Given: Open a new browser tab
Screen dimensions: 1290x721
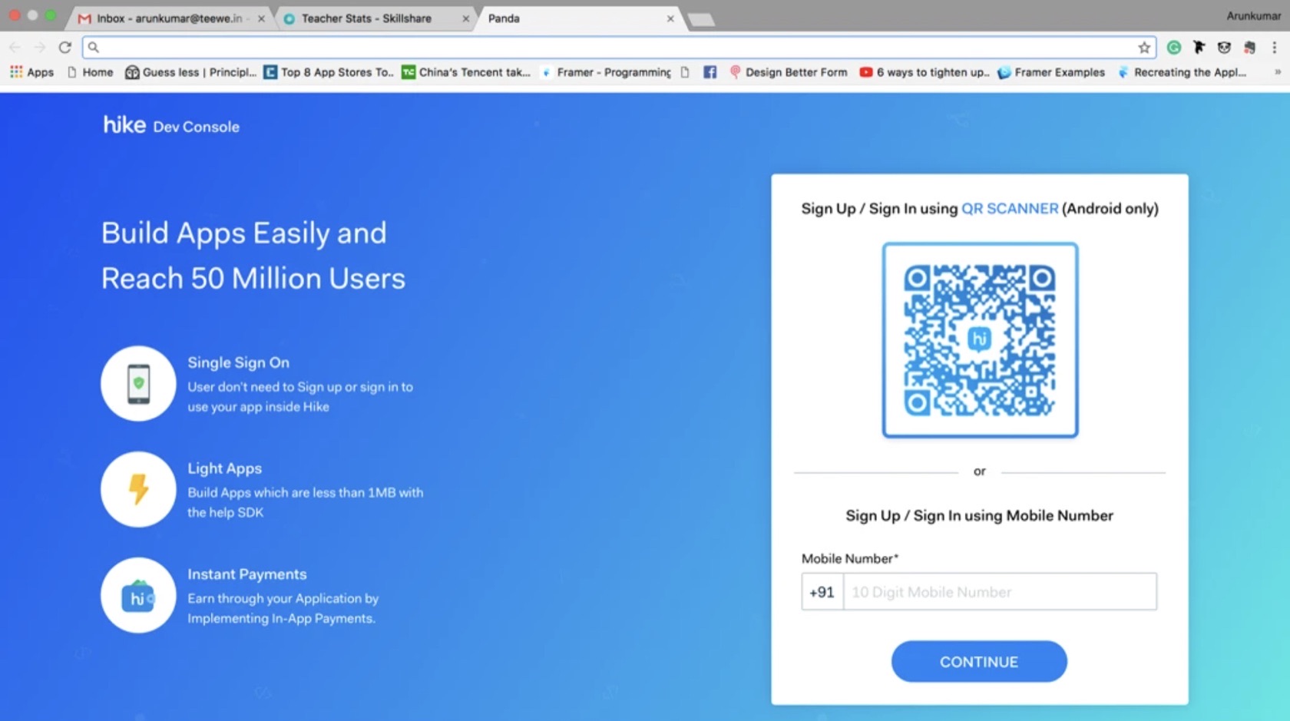Looking at the screenshot, I should click(701, 19).
